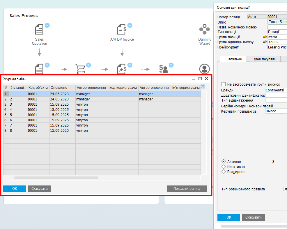Select the Неактивно radio button

tap(224, 167)
